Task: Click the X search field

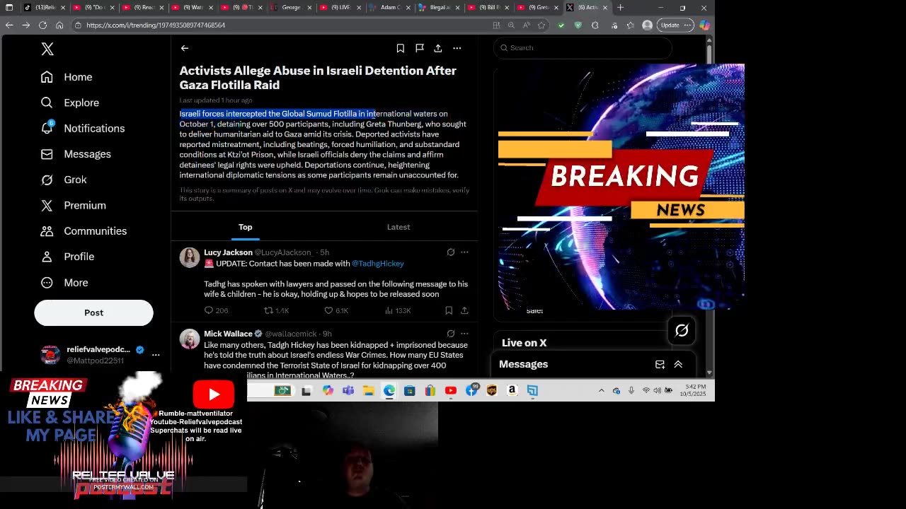Action: point(583,48)
